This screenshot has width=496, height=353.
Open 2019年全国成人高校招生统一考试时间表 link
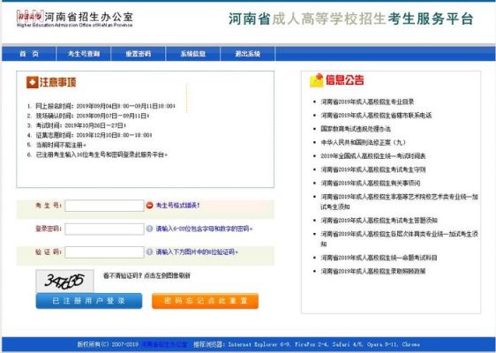click(x=373, y=156)
